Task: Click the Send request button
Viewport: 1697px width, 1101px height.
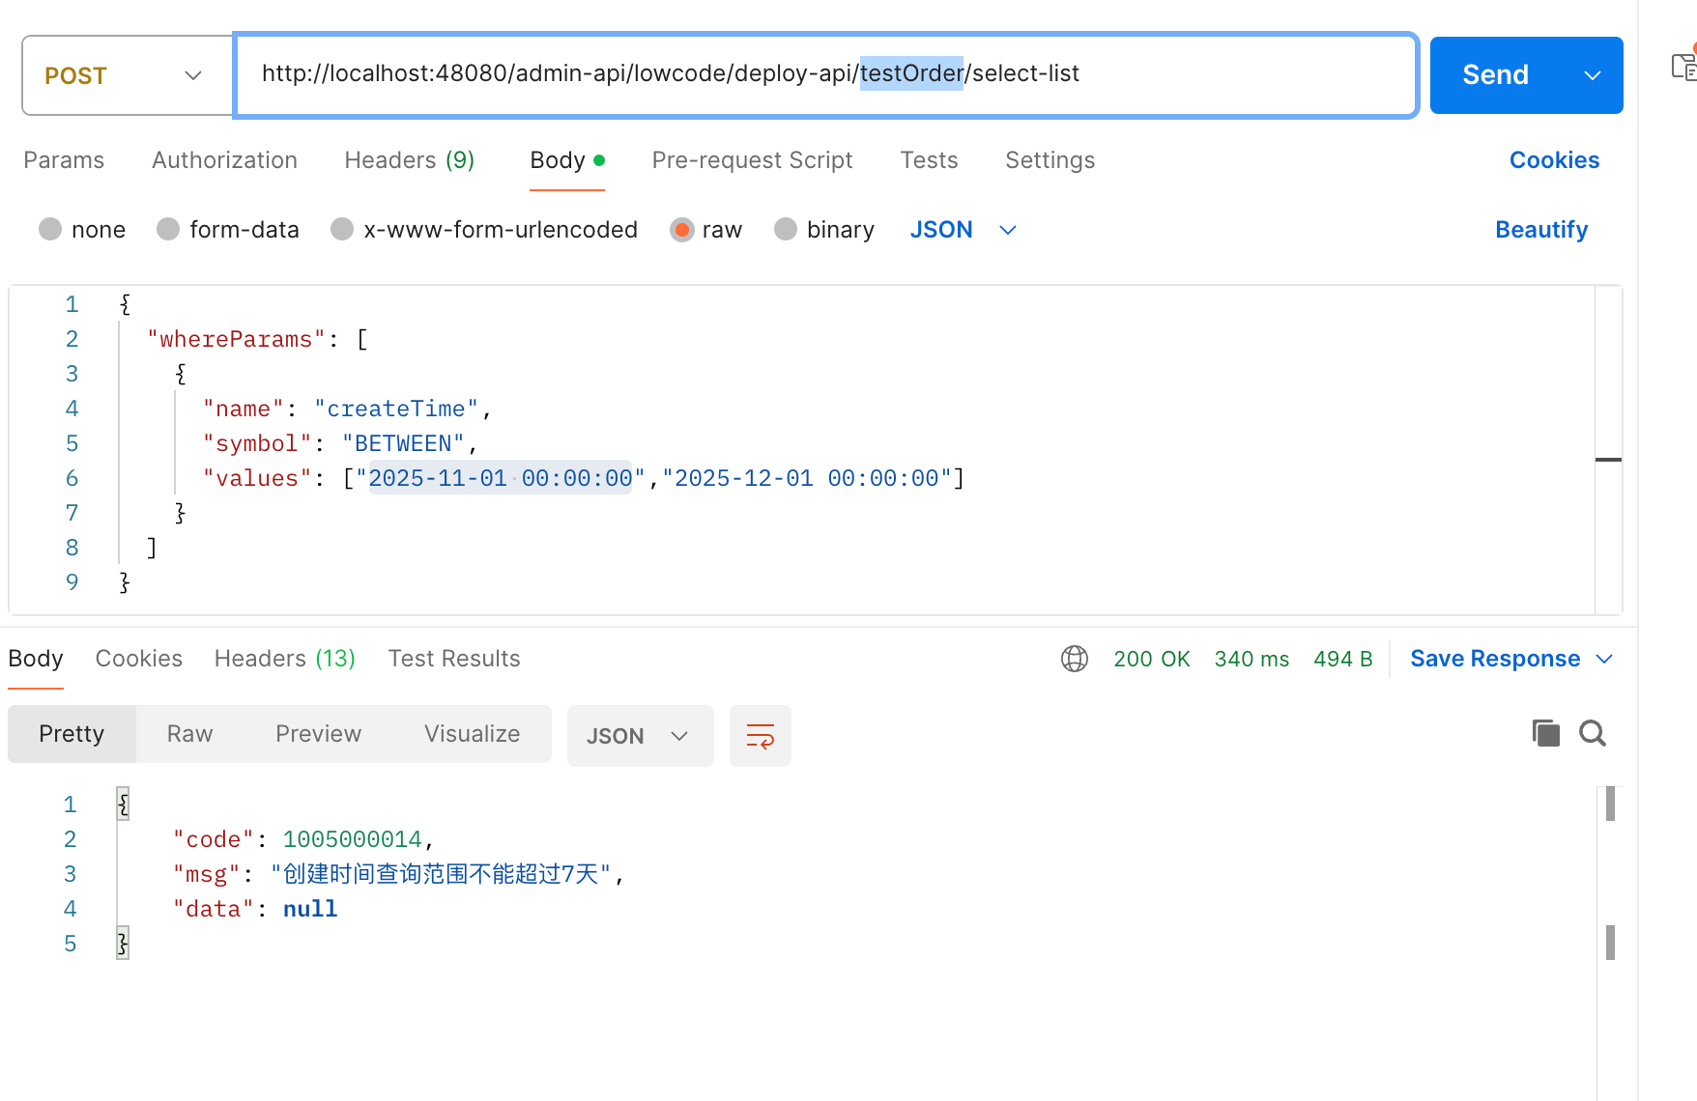Action: click(x=1495, y=75)
